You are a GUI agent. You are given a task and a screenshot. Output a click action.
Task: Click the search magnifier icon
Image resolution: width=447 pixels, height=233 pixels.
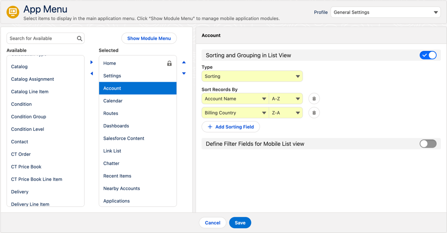tap(80, 39)
